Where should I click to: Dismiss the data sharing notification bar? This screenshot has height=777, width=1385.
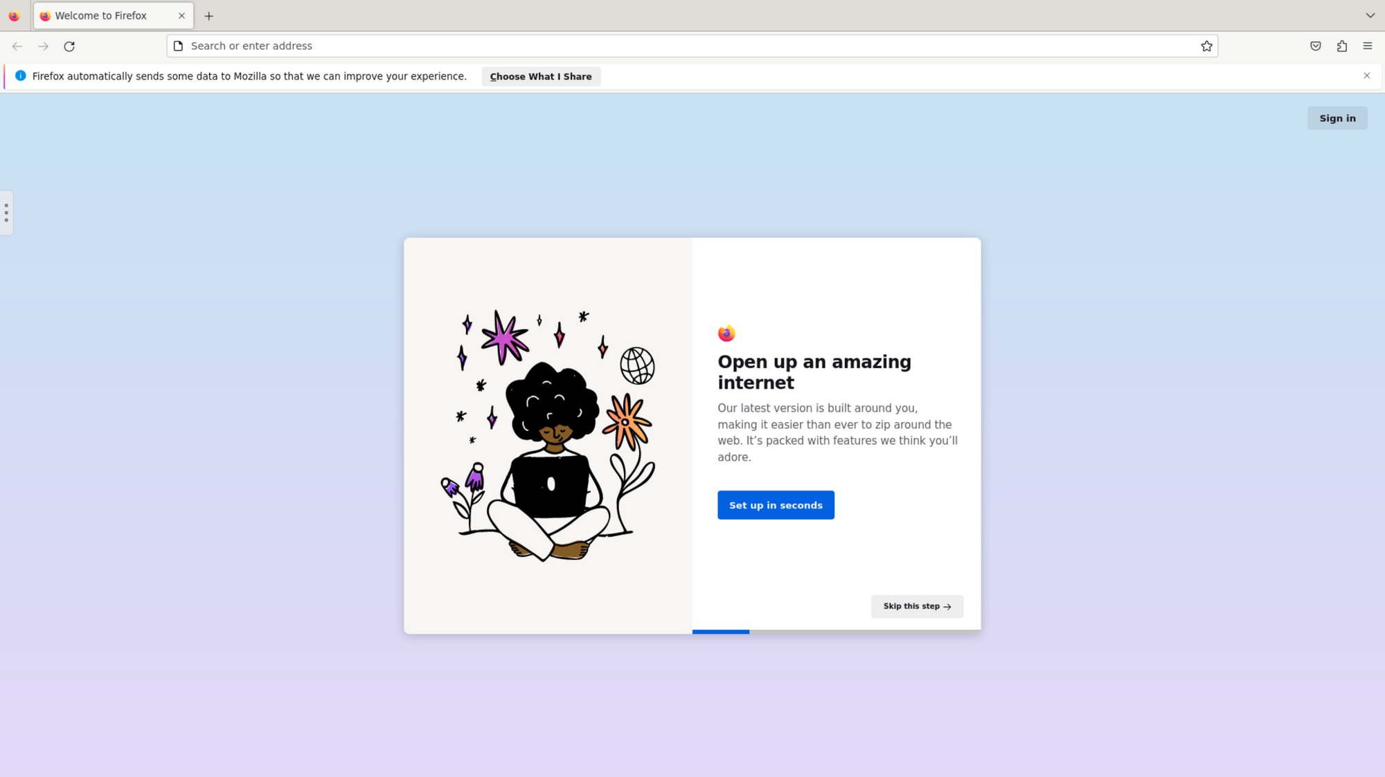coord(1367,75)
